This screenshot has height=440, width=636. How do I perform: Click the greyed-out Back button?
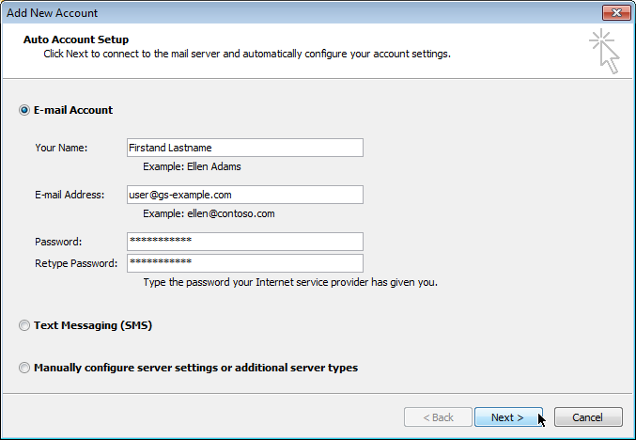[x=437, y=417]
